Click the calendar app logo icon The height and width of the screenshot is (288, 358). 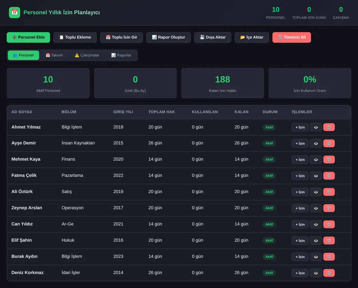point(15,13)
